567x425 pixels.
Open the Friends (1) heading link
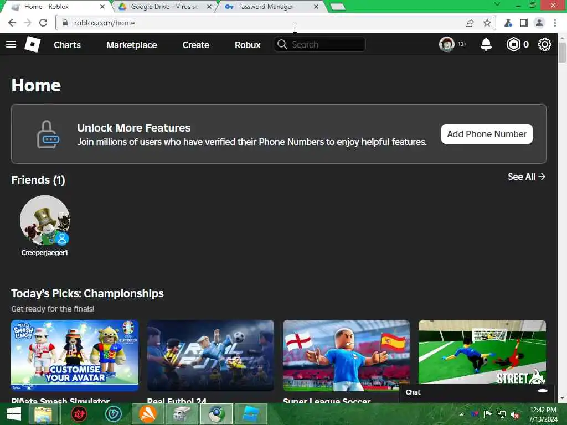click(38, 180)
